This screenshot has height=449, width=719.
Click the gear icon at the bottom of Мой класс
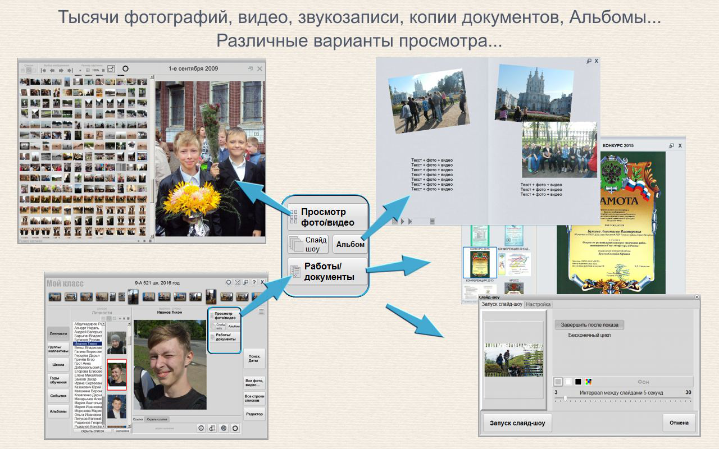click(202, 428)
